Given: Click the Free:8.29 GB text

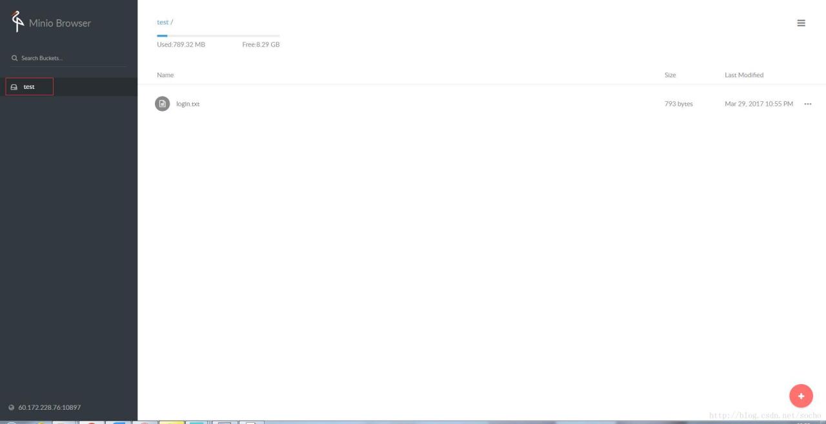Looking at the screenshot, I should tap(261, 44).
